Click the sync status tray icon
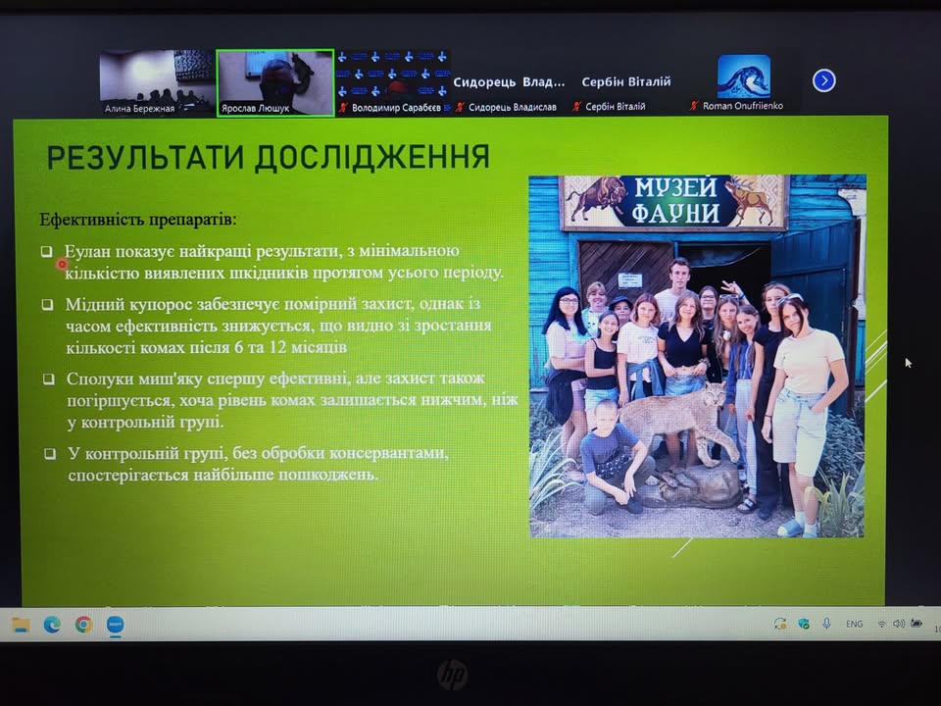Screen dimensions: 941x706 (x=779, y=624)
